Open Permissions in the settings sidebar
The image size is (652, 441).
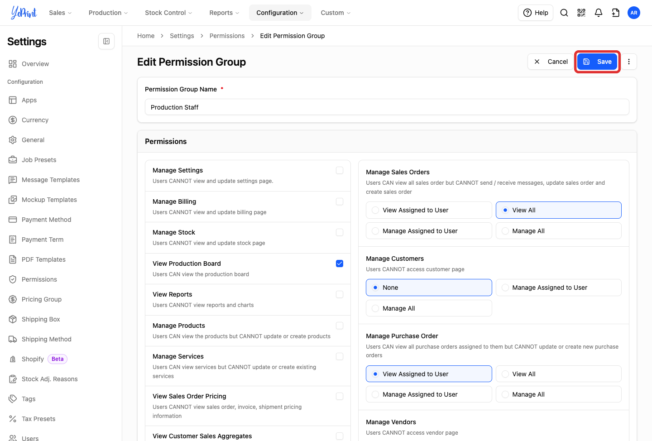point(39,279)
